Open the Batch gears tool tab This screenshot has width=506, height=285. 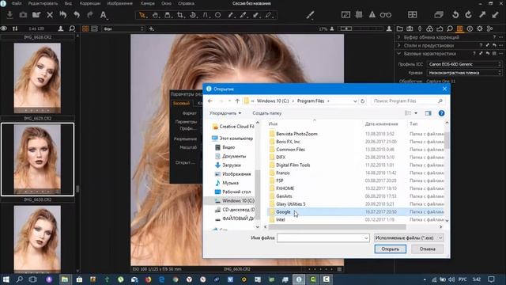(x=489, y=28)
